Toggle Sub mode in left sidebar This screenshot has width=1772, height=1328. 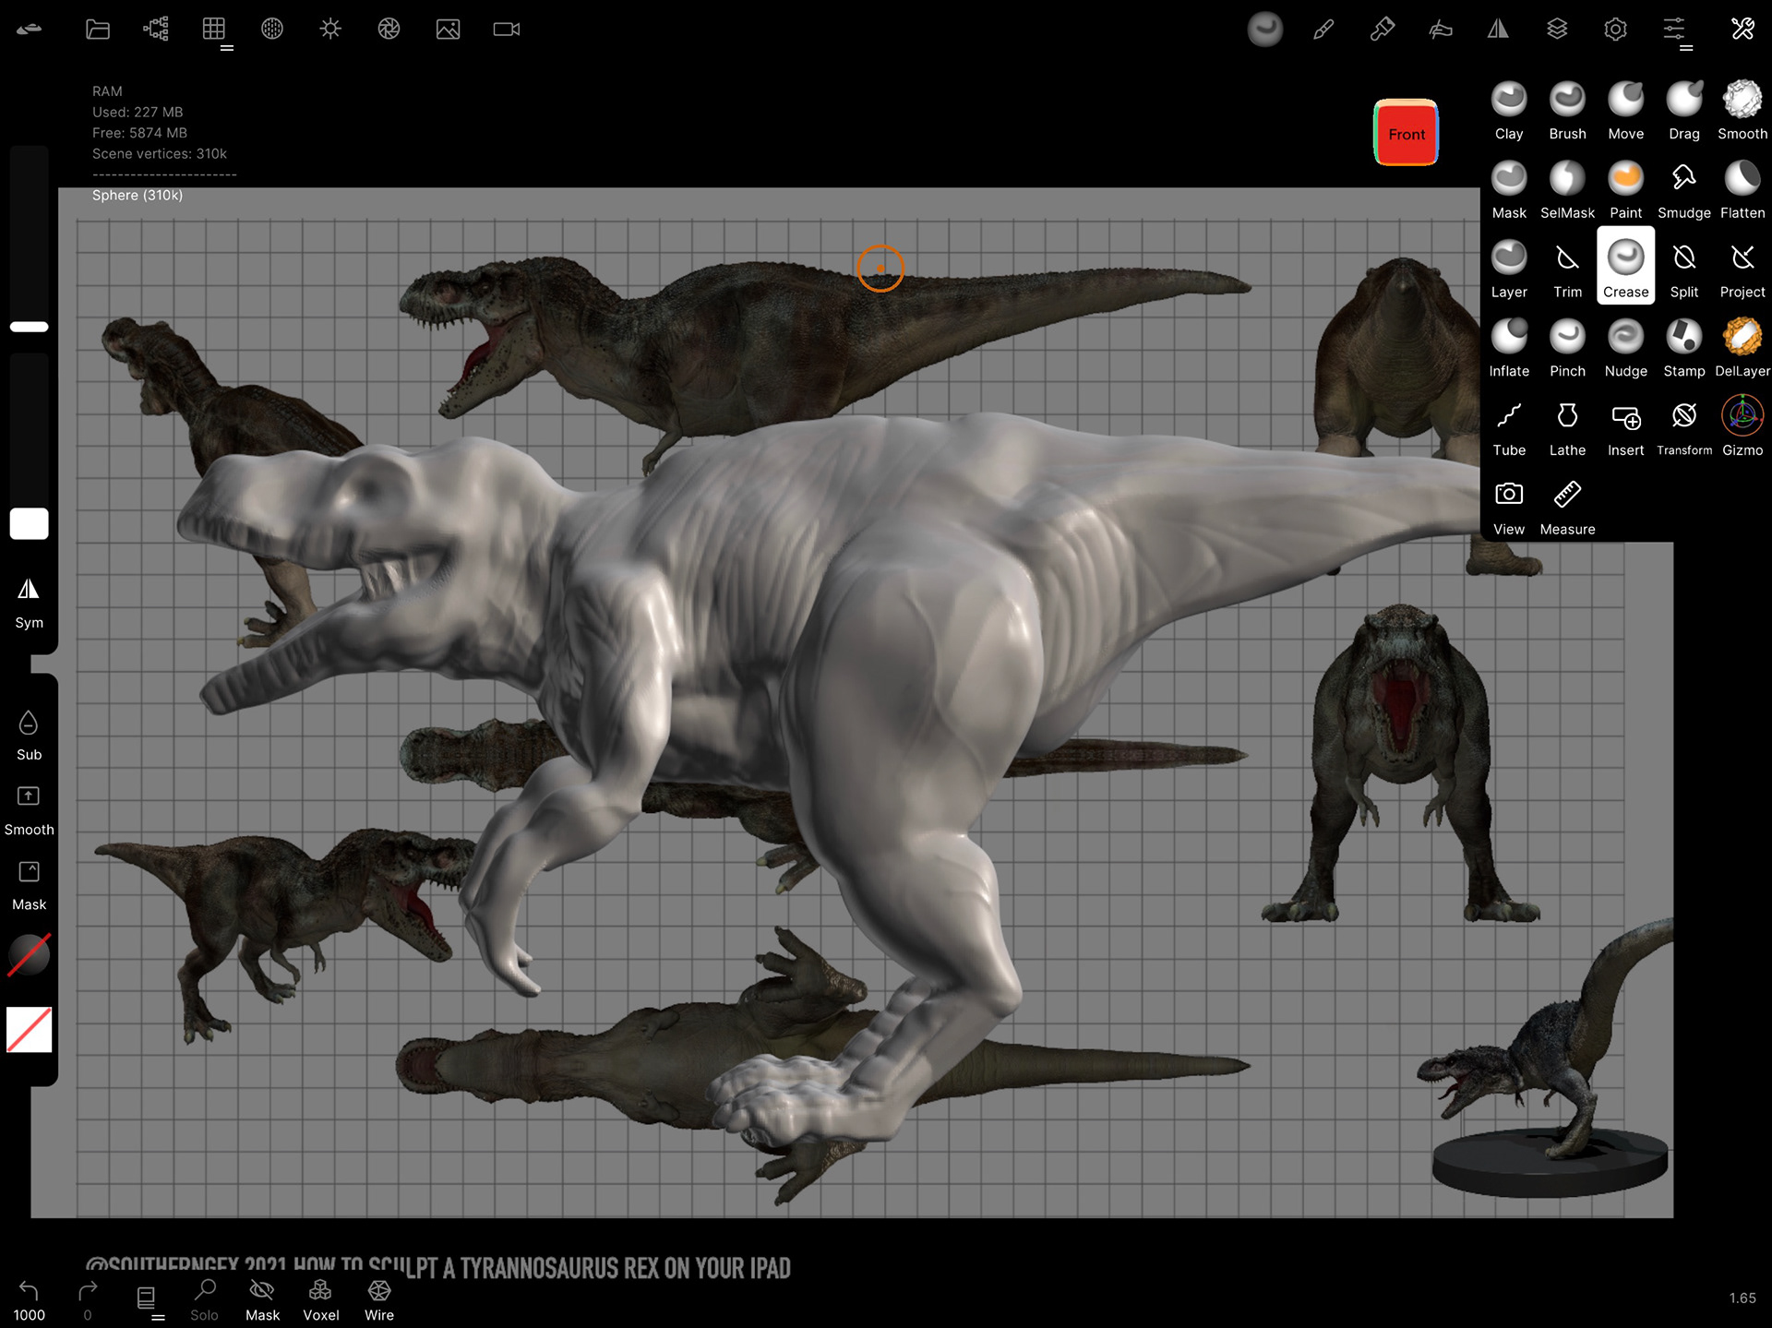click(x=29, y=736)
